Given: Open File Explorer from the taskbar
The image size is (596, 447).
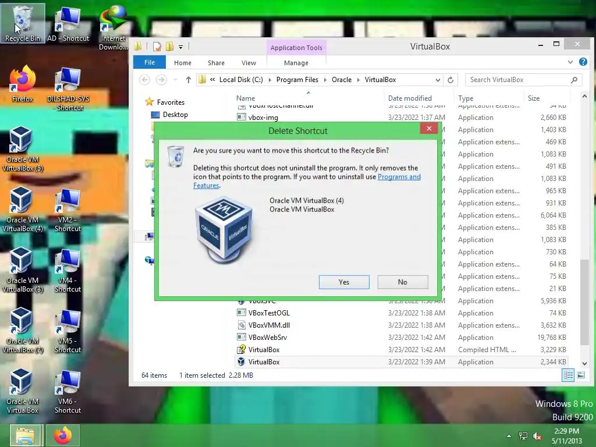Looking at the screenshot, I should coord(25,435).
